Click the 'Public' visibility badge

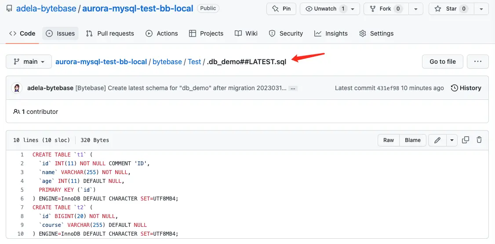click(x=208, y=8)
